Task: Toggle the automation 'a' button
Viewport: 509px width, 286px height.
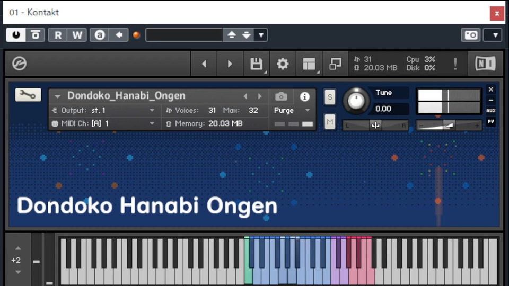Action: coord(100,35)
